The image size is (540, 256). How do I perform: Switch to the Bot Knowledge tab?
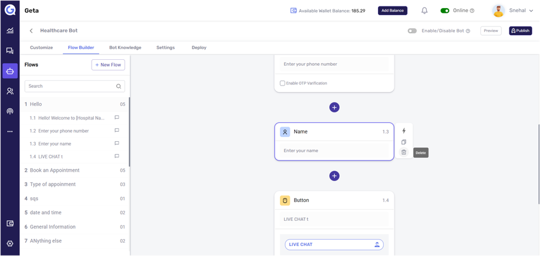[x=125, y=47]
